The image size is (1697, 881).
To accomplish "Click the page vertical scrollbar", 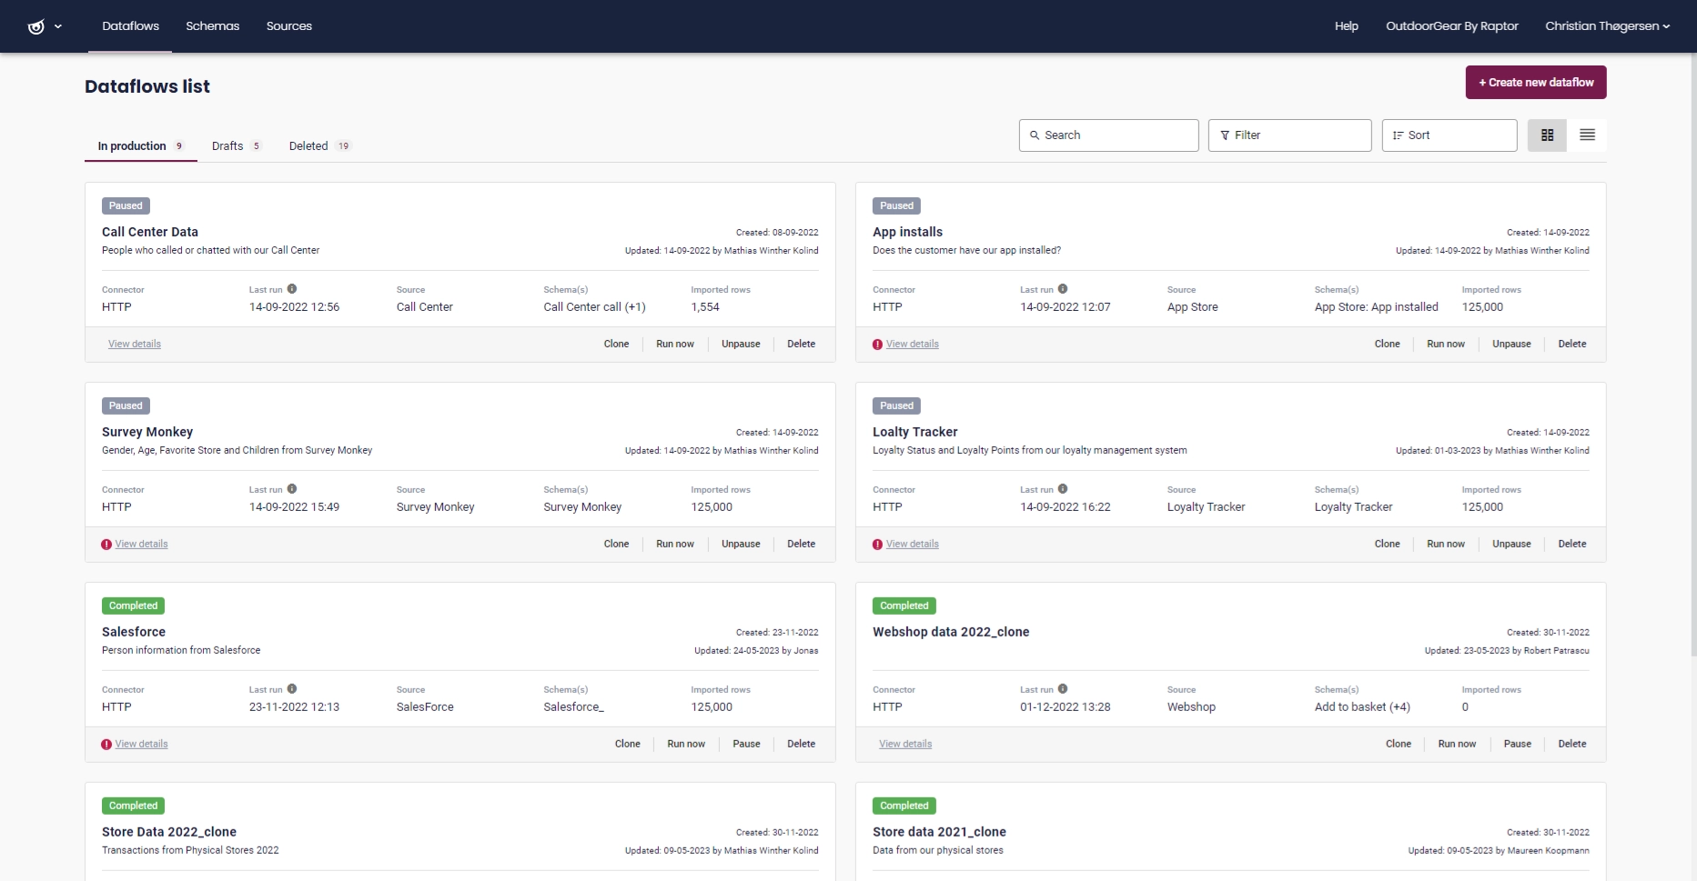I will pos(1692,355).
